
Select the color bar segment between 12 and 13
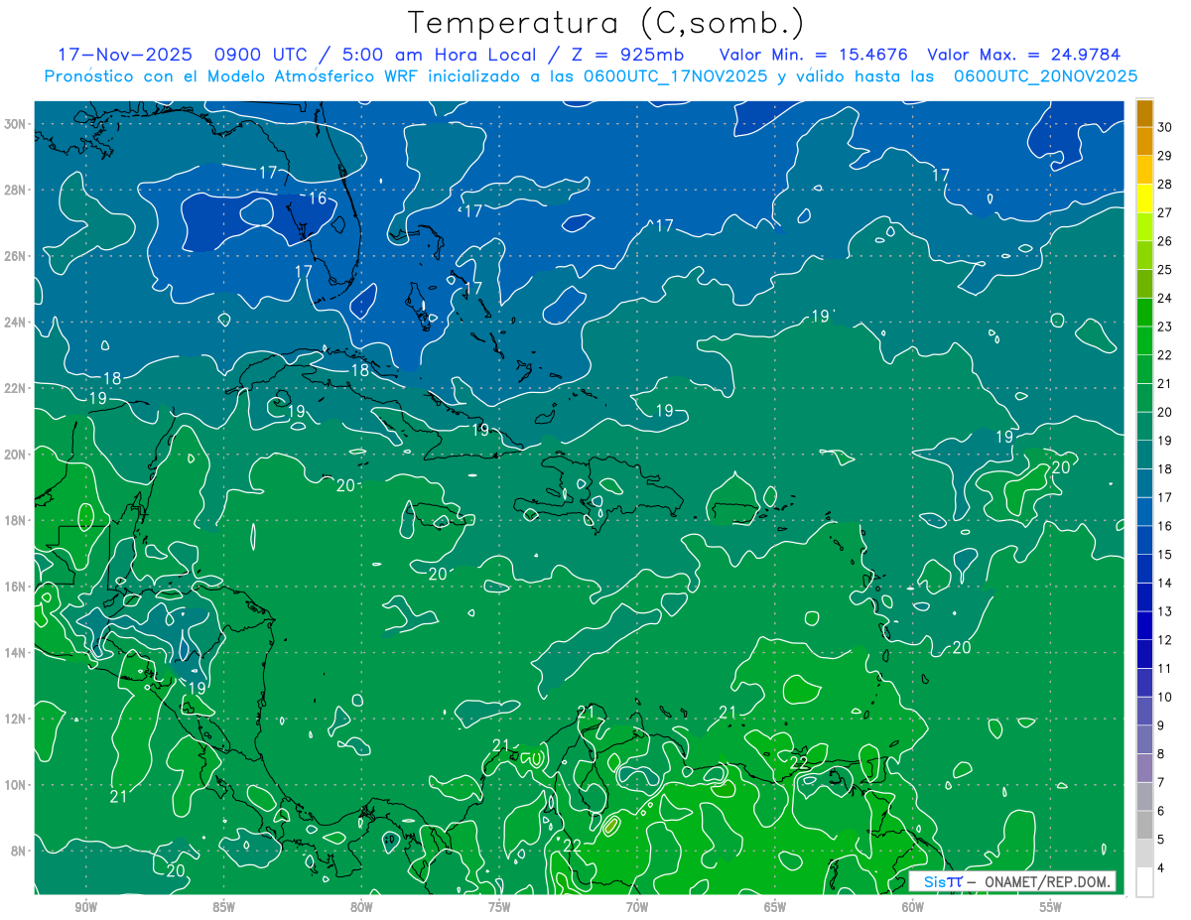point(1144,626)
